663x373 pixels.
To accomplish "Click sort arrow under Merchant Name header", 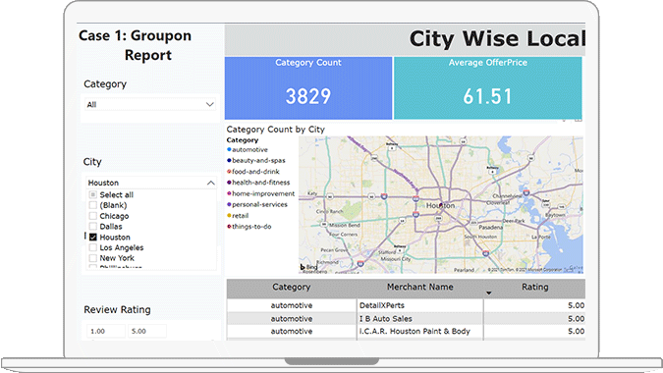I will click(x=489, y=293).
